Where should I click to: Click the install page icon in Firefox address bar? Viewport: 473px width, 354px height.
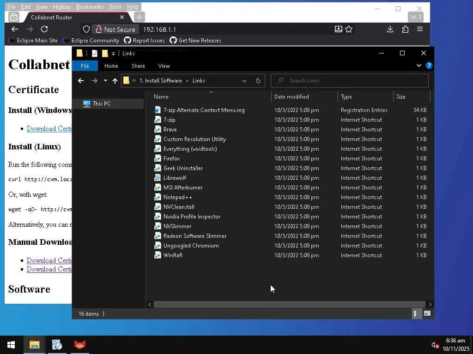(x=339, y=29)
